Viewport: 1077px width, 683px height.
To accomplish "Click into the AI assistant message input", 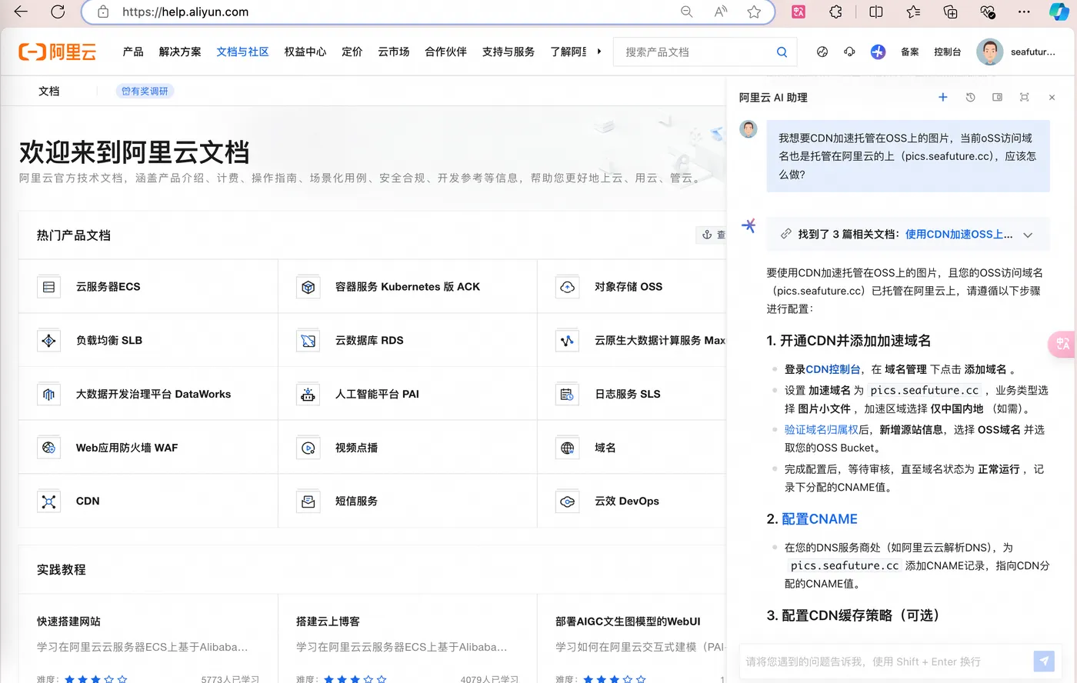I will [885, 661].
